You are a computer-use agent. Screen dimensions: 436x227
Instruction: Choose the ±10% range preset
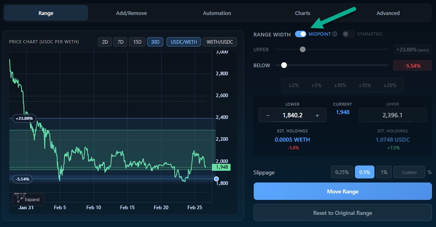tap(340, 85)
